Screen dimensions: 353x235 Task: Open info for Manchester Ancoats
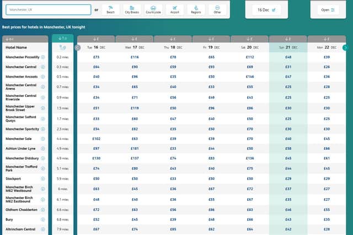pos(43,76)
